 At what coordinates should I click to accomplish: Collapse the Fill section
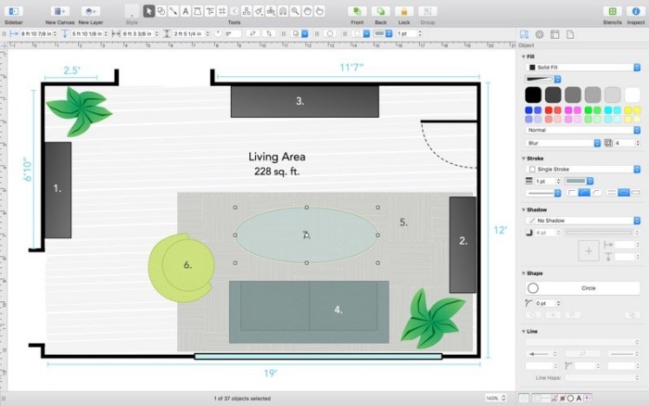pos(524,57)
